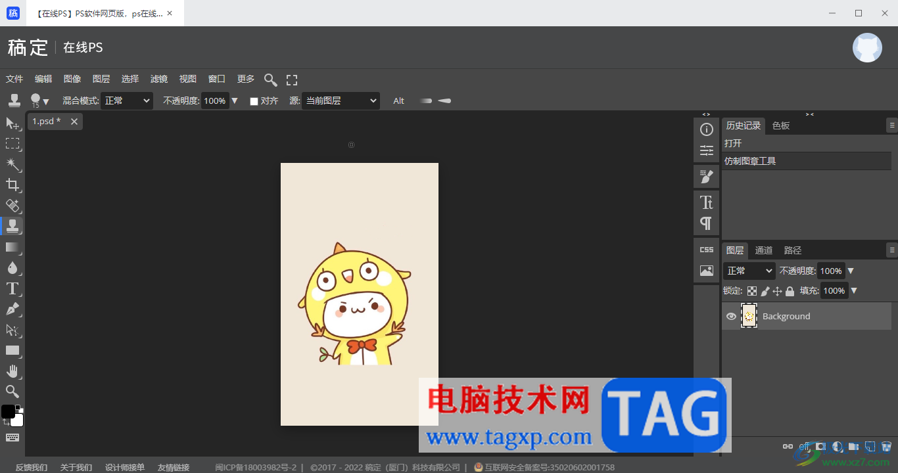898x473 pixels.
Task: Toggle the first pressure option beside Alt
Action: [x=426, y=101]
